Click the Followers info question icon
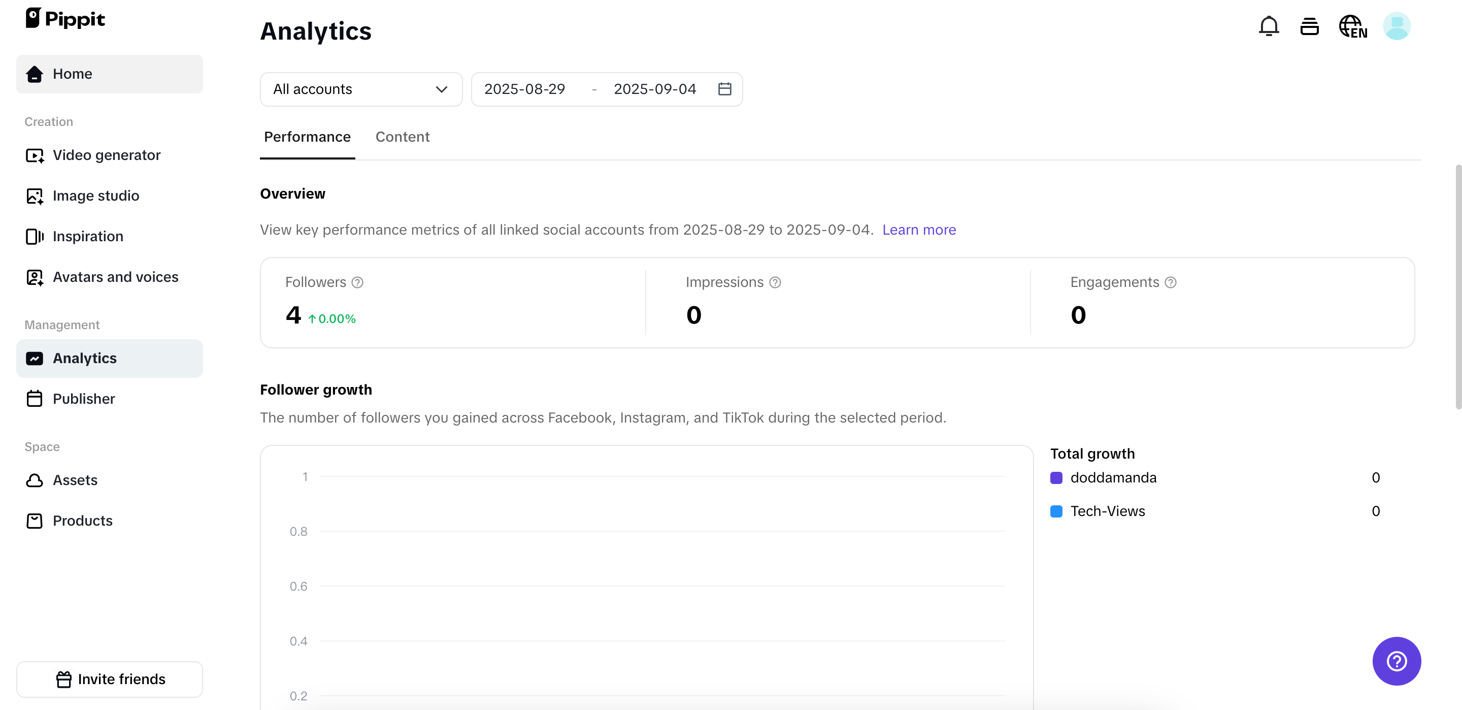The image size is (1462, 710). (x=357, y=282)
